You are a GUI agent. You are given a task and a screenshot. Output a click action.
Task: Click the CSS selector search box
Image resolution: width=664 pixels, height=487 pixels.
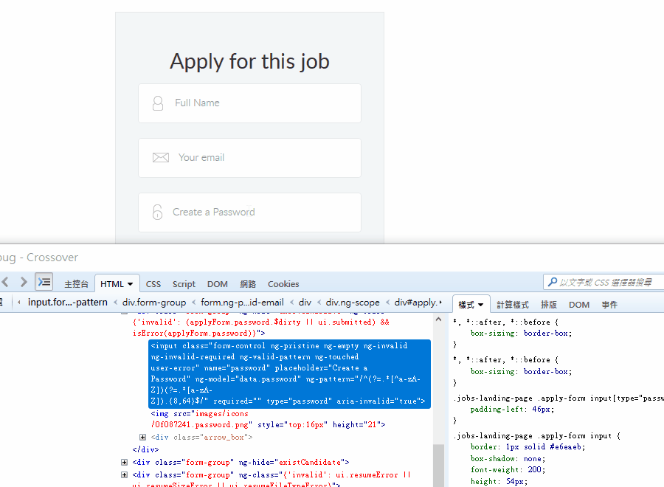606,282
